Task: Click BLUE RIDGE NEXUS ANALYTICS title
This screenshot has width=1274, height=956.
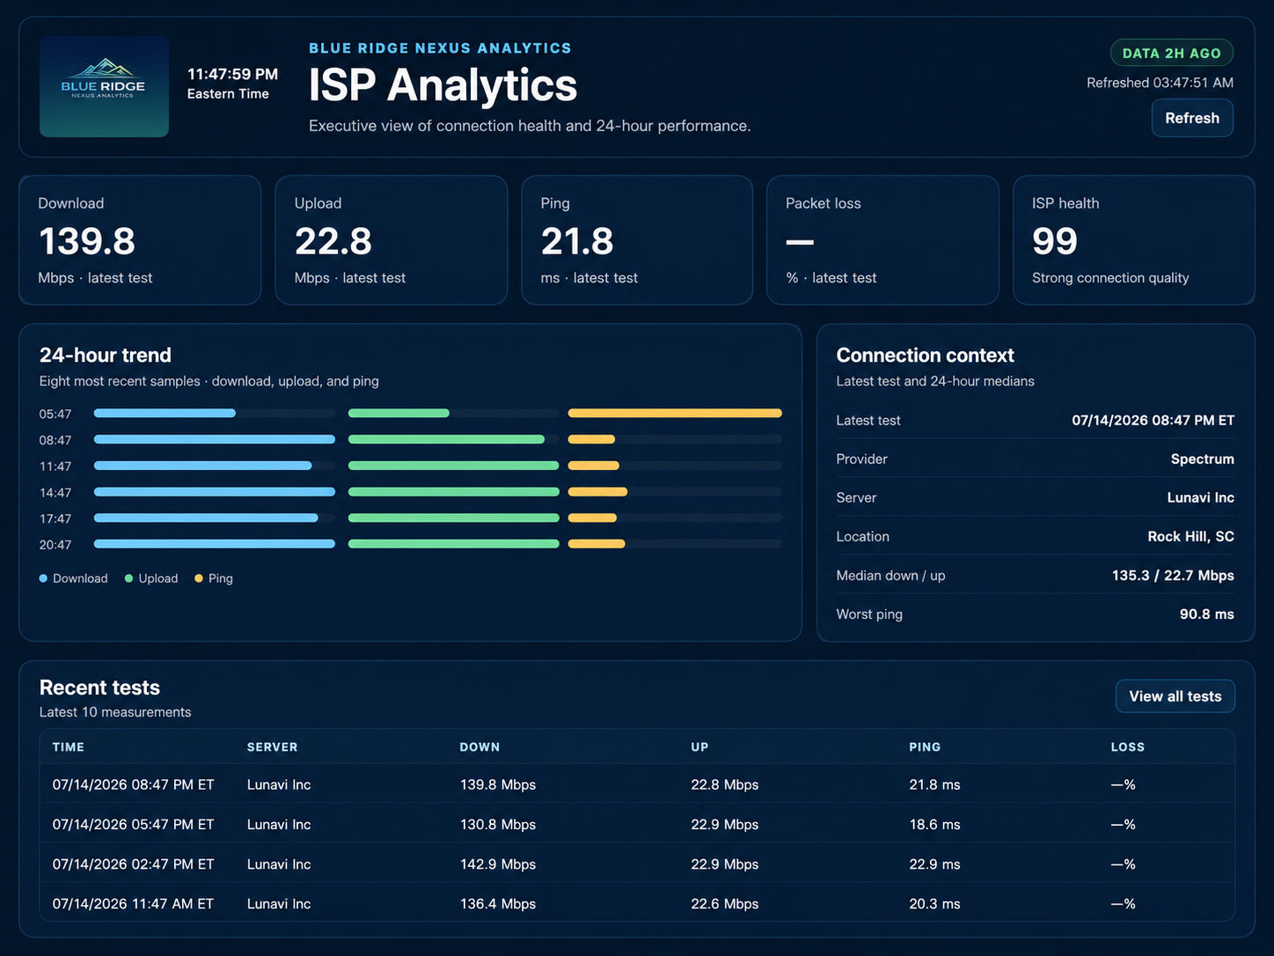Action: pyautogui.click(x=440, y=48)
